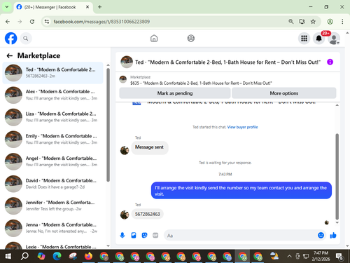Open Copilot icon on taskbar
Image resolution: width=350 pixels, height=263 pixels.
(x=41, y=257)
